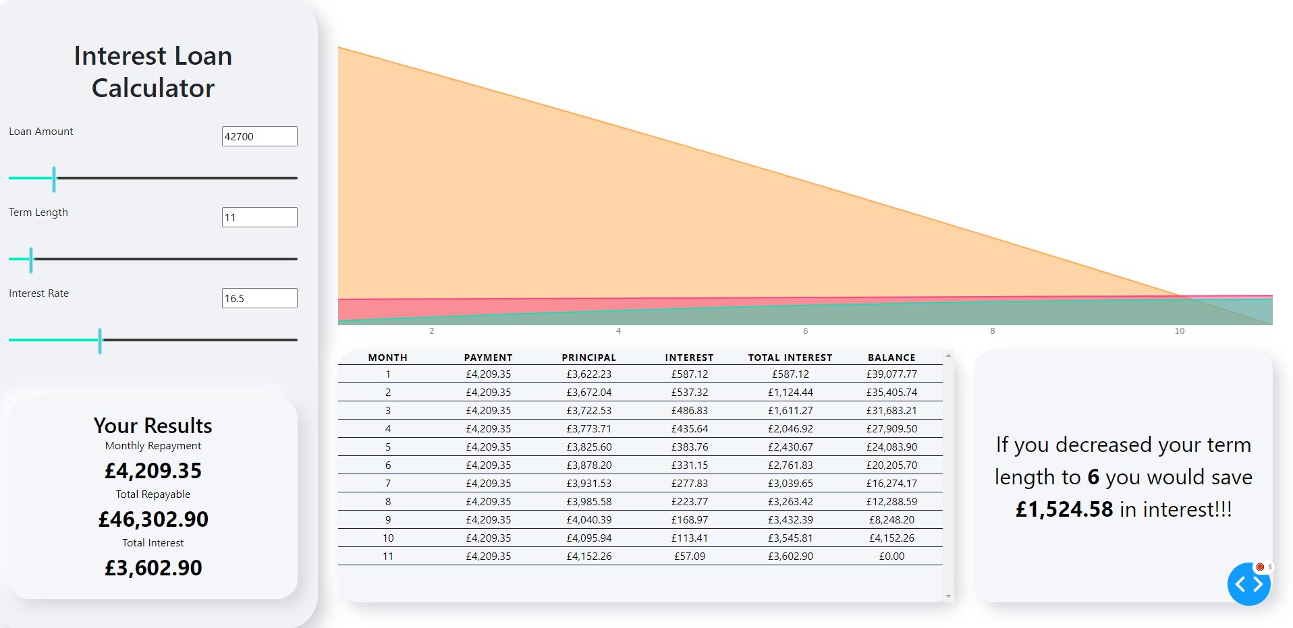Click the Total Repayable value £46,302.90
The height and width of the screenshot is (628, 1293).
(x=153, y=519)
